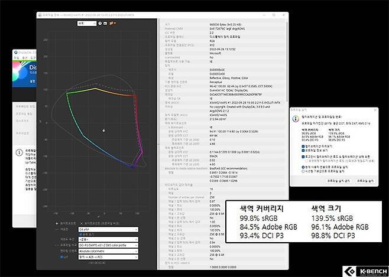Close the profile install dialog
This screenshot has width=389, height=277.
[375, 109]
